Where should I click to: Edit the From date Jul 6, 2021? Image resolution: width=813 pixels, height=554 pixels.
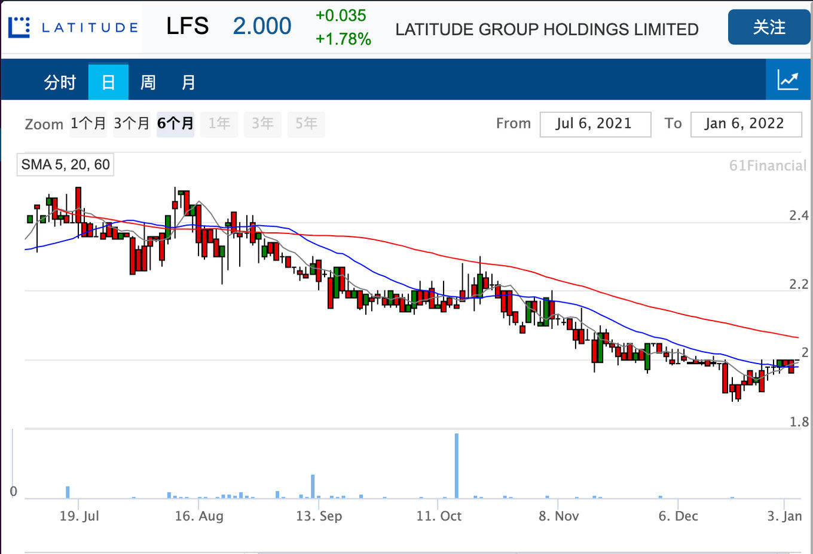(x=595, y=124)
